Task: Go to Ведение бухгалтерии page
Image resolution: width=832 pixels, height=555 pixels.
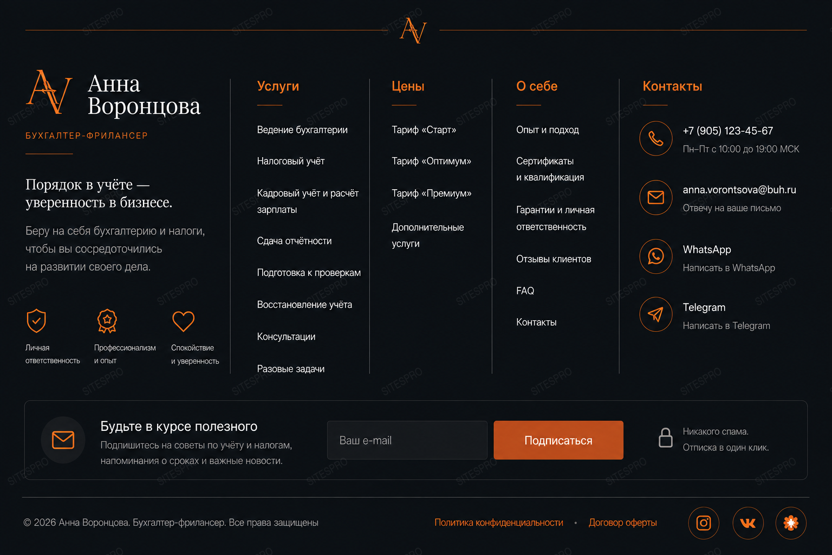Action: 302,130
